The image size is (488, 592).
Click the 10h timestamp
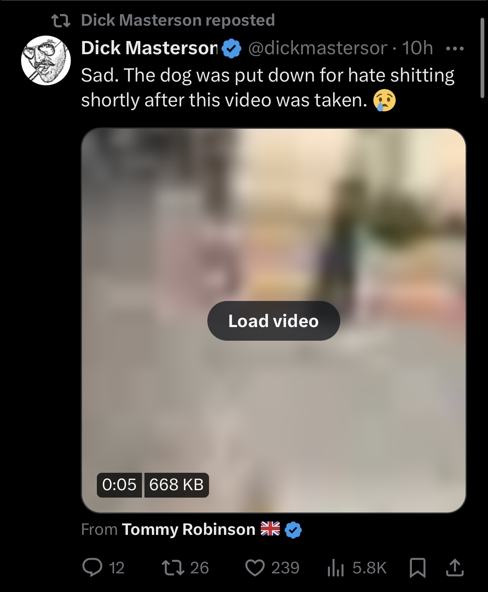418,48
